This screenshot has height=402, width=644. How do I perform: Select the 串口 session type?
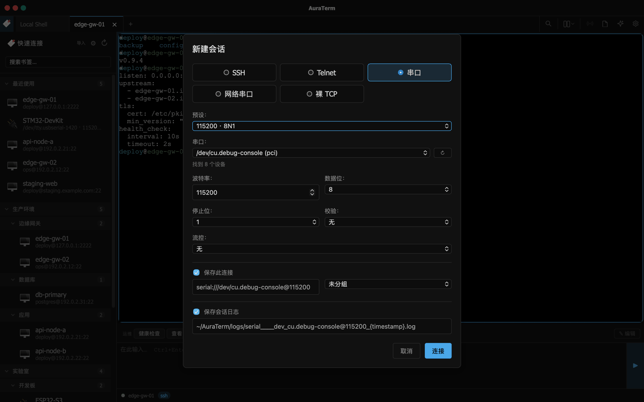[x=409, y=72]
